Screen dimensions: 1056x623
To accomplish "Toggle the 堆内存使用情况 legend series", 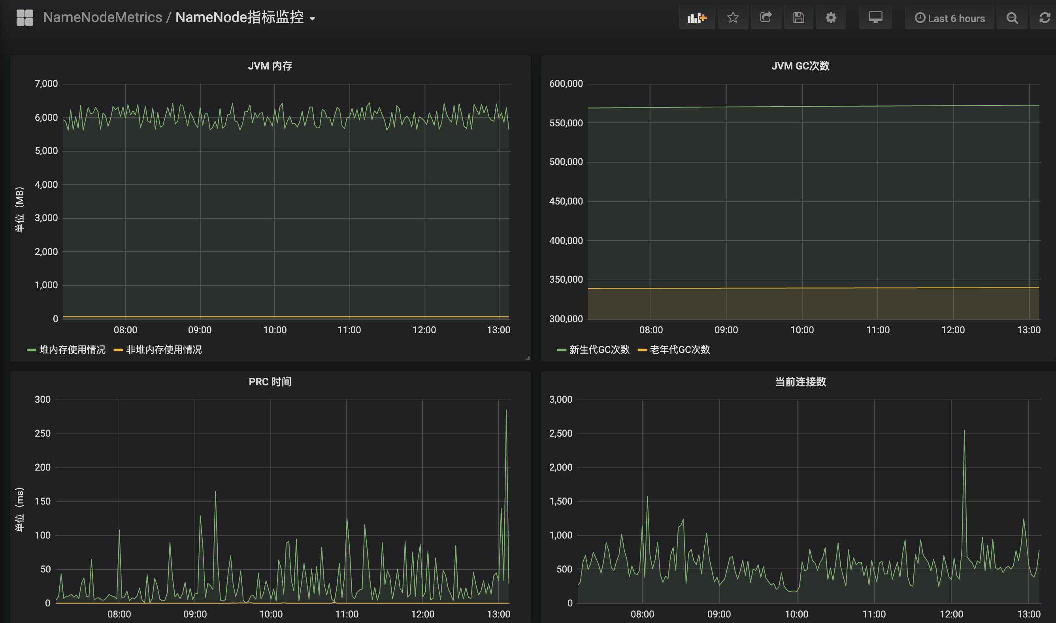I will tap(72, 350).
